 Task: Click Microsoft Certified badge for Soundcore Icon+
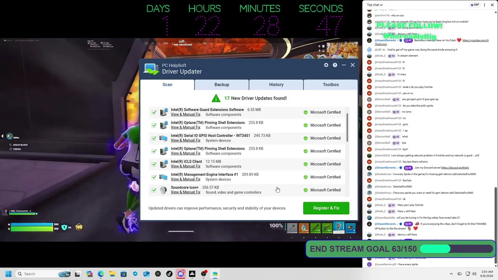click(322, 190)
